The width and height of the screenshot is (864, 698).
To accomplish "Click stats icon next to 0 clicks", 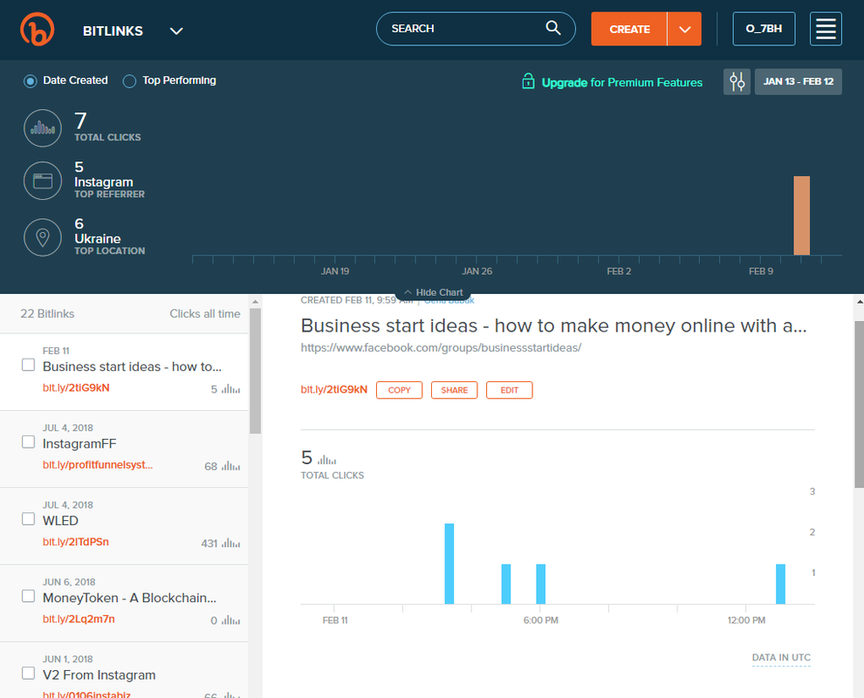I will (231, 621).
